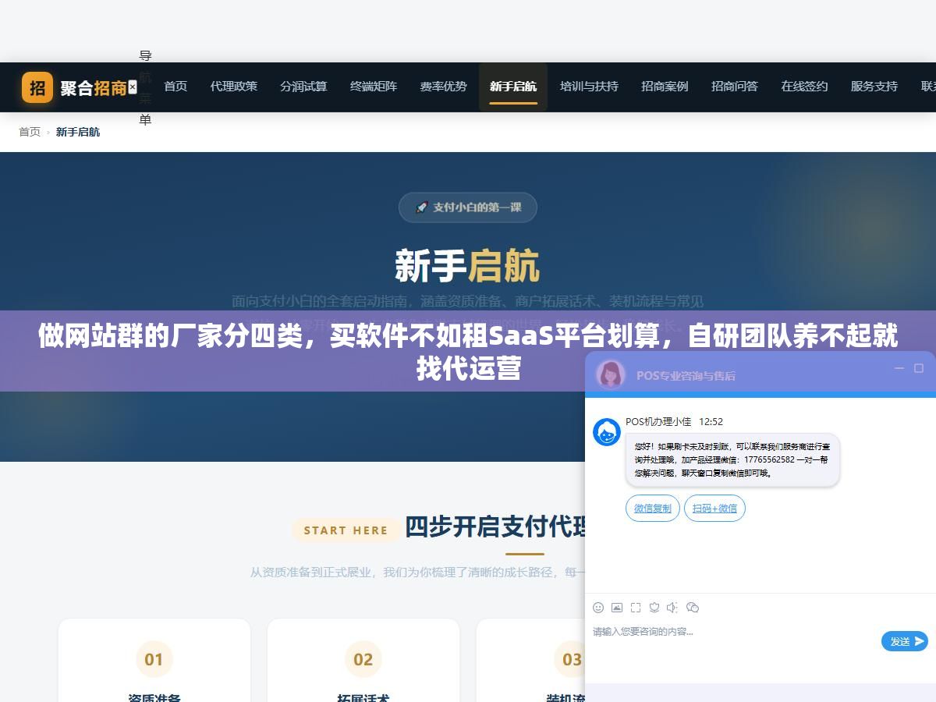Open the emoji picker in the chat
The image size is (936, 702).
coord(598,608)
